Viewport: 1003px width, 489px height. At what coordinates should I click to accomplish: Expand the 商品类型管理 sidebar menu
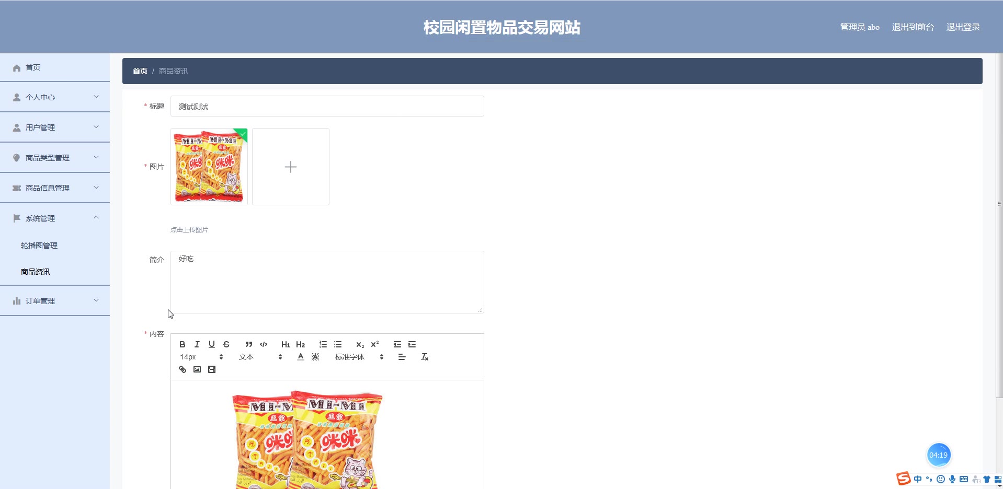[55, 158]
